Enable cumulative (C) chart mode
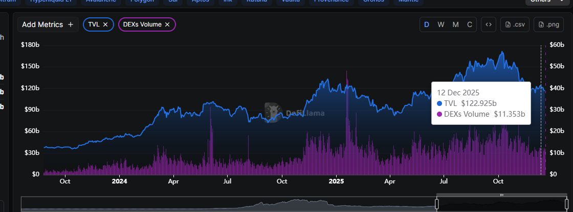Image resolution: width=573 pixels, height=212 pixels. pyautogui.click(x=470, y=24)
